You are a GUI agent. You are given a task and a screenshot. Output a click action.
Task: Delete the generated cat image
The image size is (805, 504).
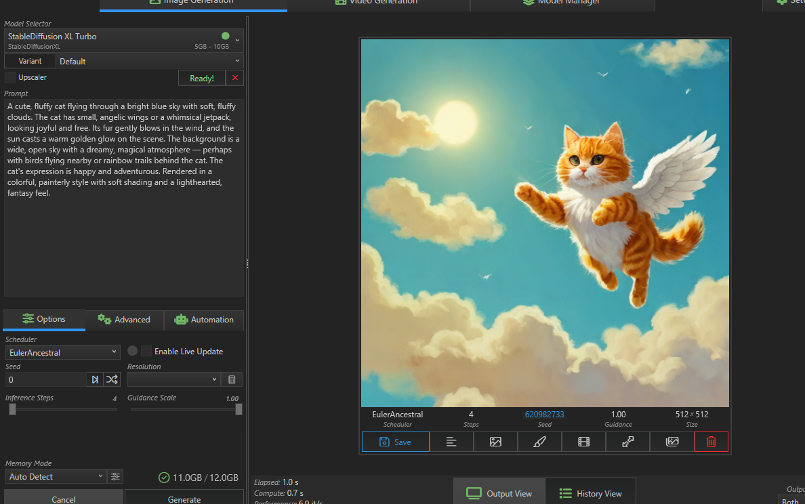click(x=711, y=442)
